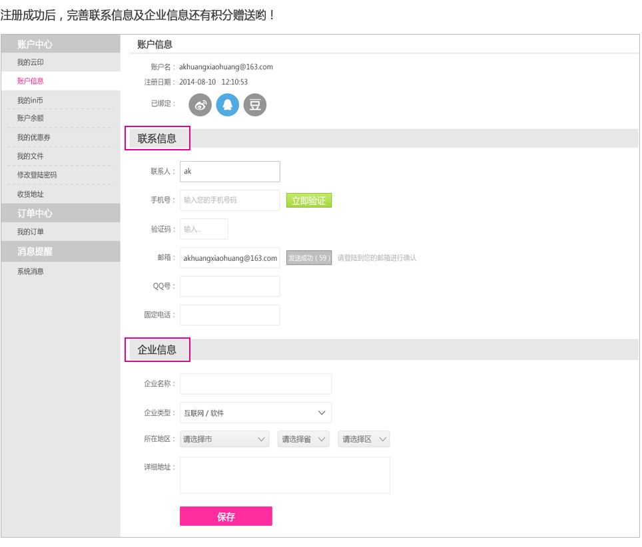Click the QQ penguin bound icon
This screenshot has height=547, width=642.
pos(227,104)
